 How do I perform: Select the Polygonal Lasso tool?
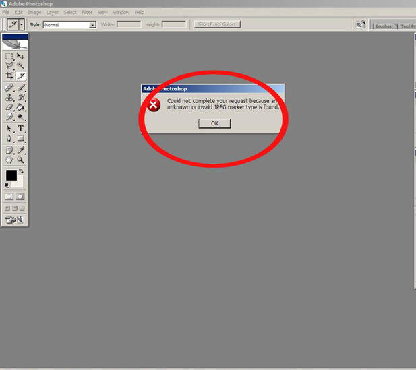pyautogui.click(x=9, y=65)
